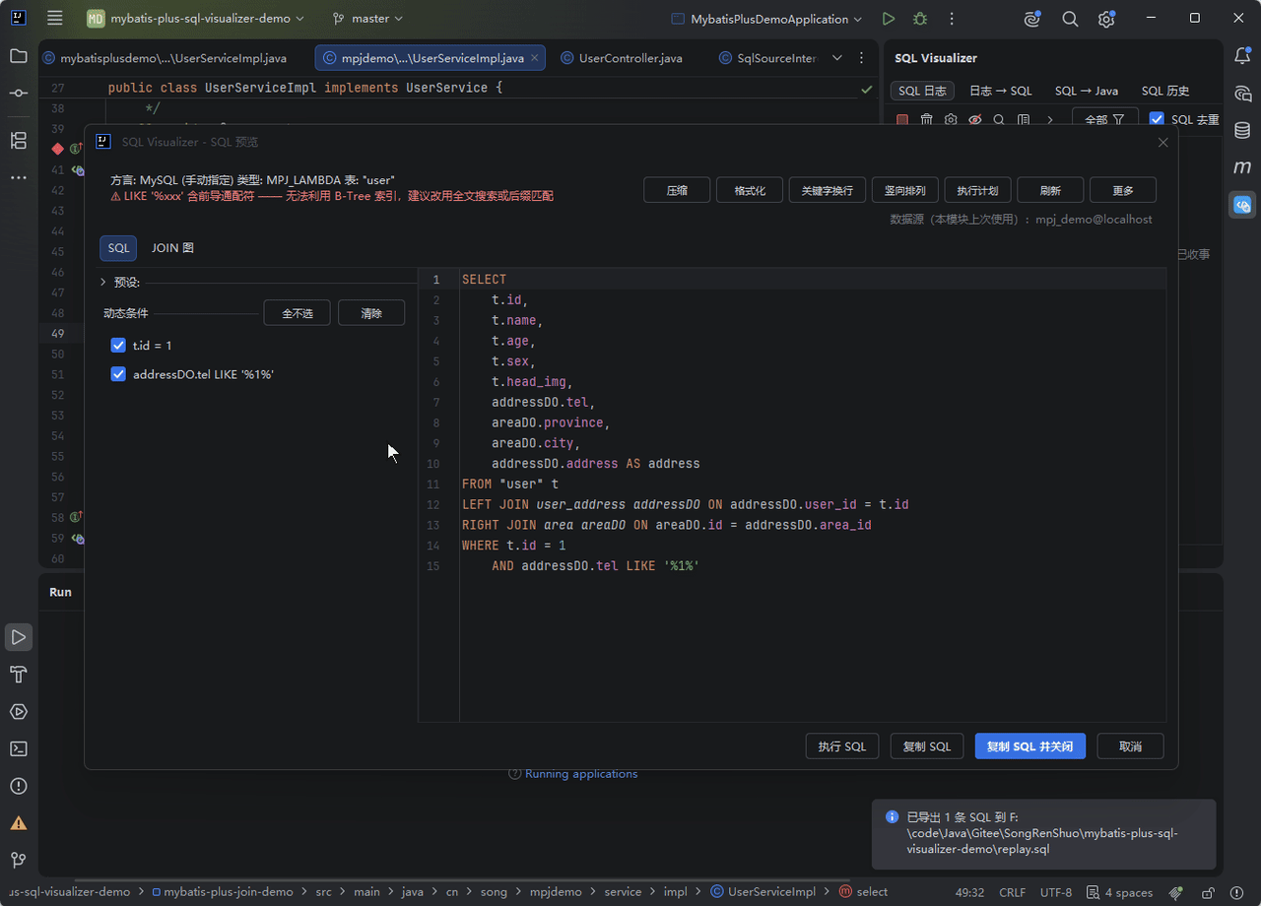Image resolution: width=1261 pixels, height=906 pixels.
Task: Click the 格式化 button
Action: (750, 190)
